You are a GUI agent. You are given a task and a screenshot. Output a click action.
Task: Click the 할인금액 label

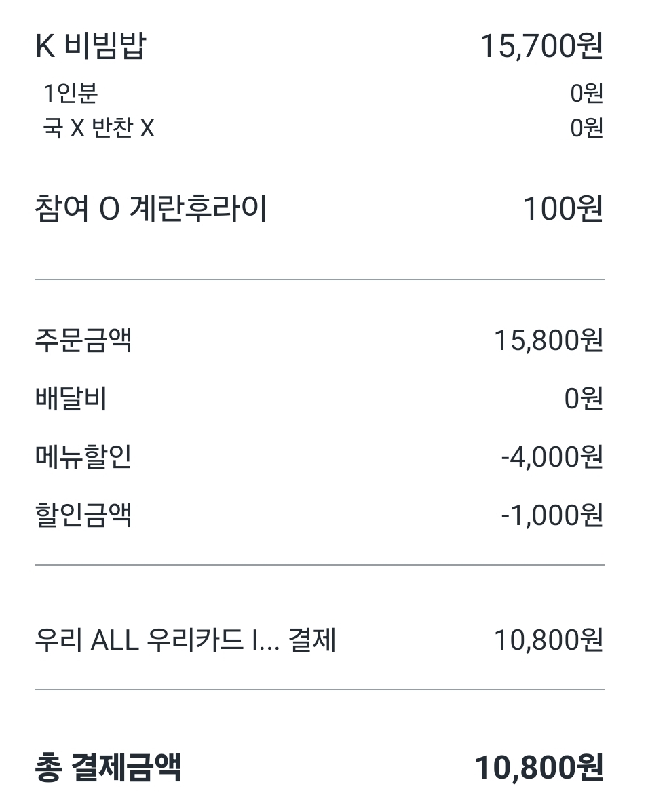83,515
